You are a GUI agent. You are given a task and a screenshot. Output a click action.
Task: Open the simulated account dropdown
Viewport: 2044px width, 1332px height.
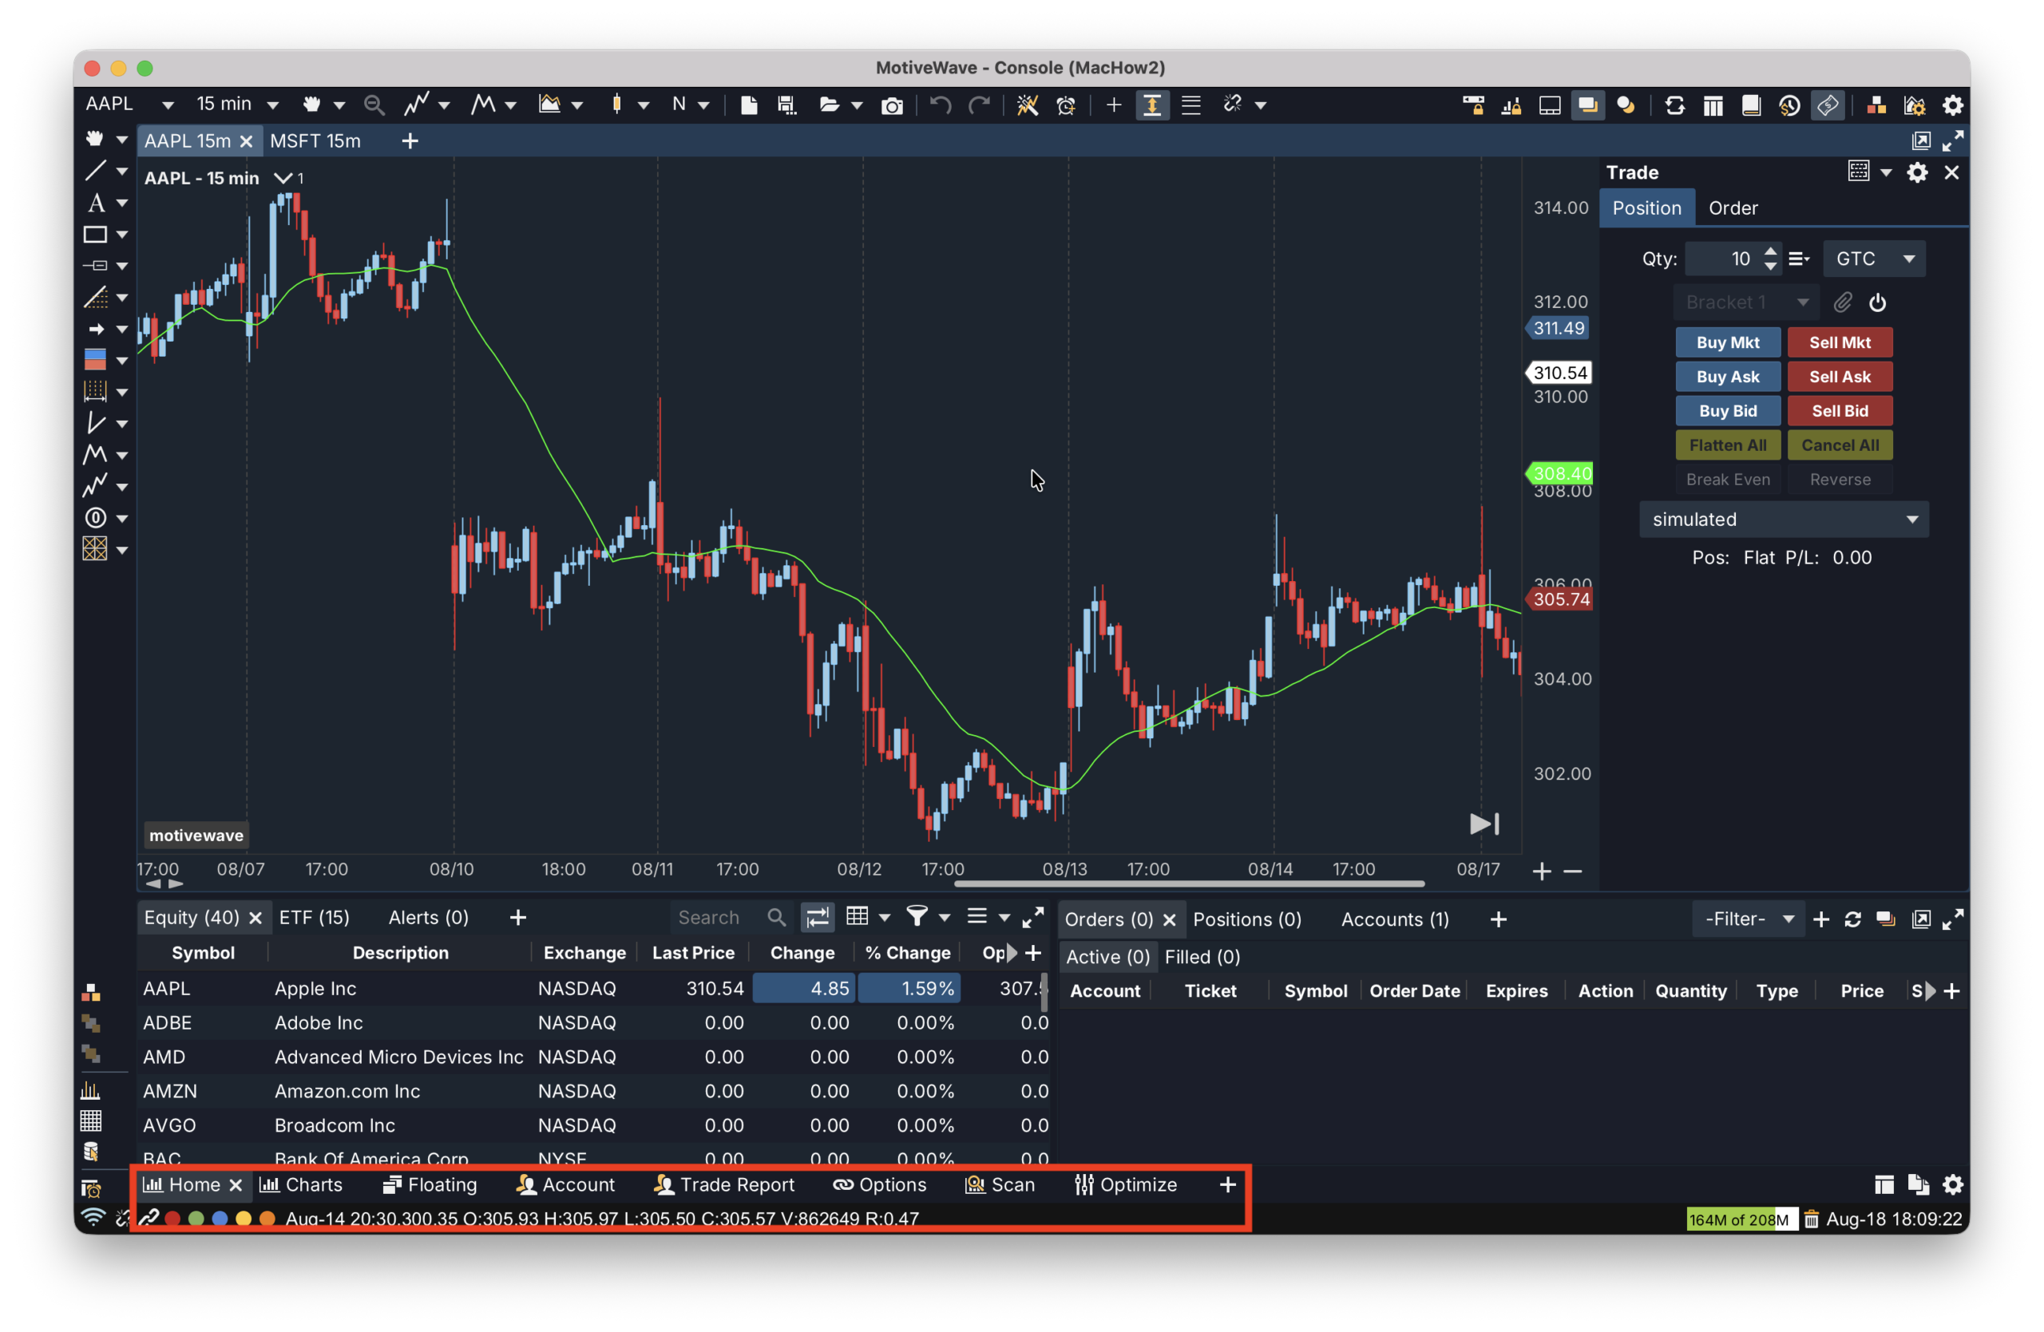pos(1783,520)
